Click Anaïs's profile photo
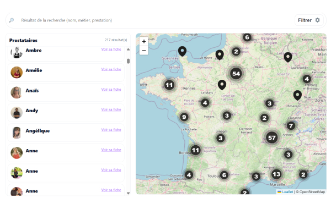The height and width of the screenshot is (209, 331). (17, 92)
